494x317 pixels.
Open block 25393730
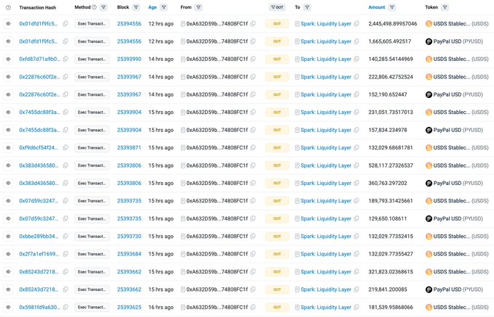click(130, 236)
